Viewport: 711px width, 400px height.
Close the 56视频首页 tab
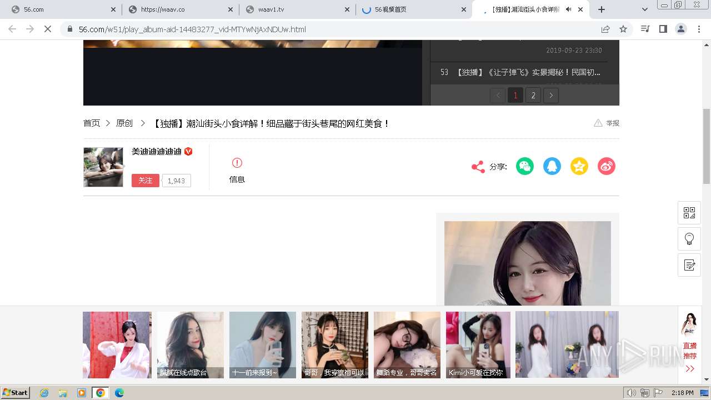click(464, 9)
